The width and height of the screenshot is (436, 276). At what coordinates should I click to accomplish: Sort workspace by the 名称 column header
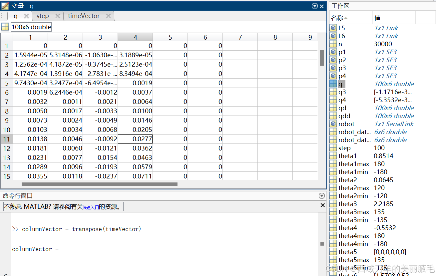point(351,18)
